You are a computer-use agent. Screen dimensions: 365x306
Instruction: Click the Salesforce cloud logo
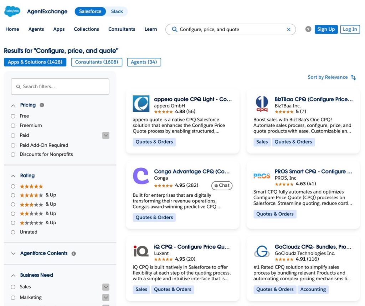(x=12, y=11)
